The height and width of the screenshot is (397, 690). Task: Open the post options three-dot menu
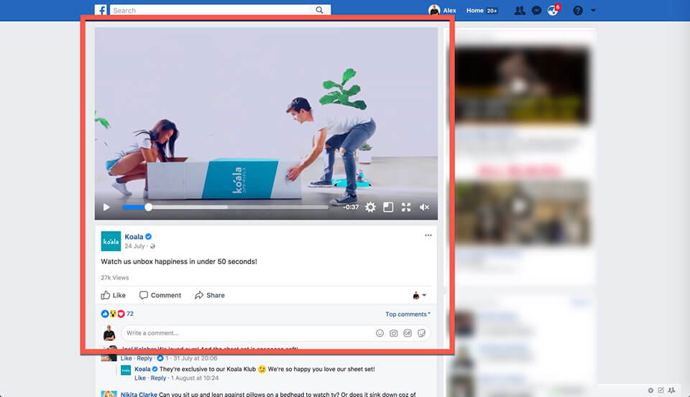point(428,235)
